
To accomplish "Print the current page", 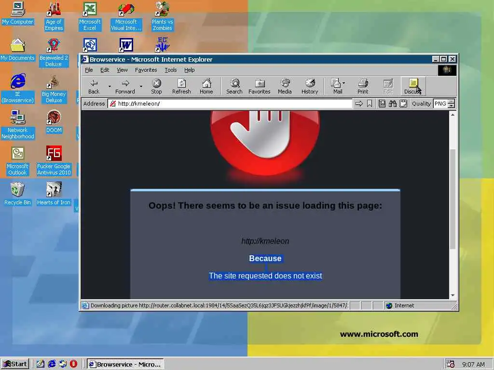I will coord(363,86).
